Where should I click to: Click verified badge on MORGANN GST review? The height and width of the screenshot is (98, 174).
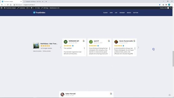73,46
